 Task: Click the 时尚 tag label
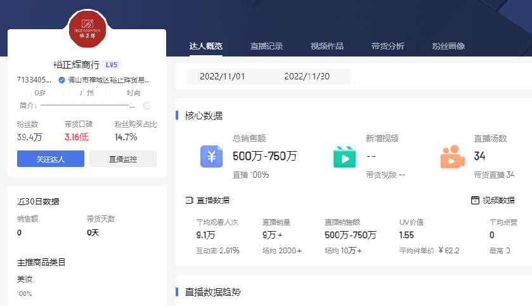click(x=133, y=93)
